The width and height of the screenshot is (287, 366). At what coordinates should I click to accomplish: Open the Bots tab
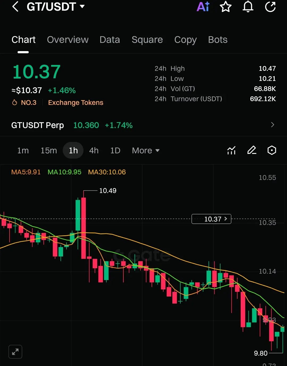[x=218, y=40]
